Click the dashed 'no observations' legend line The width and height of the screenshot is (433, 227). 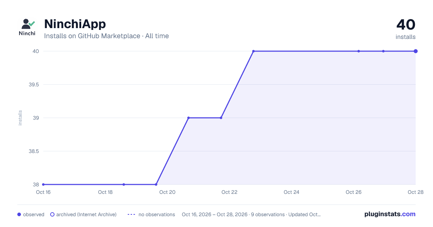tap(131, 214)
